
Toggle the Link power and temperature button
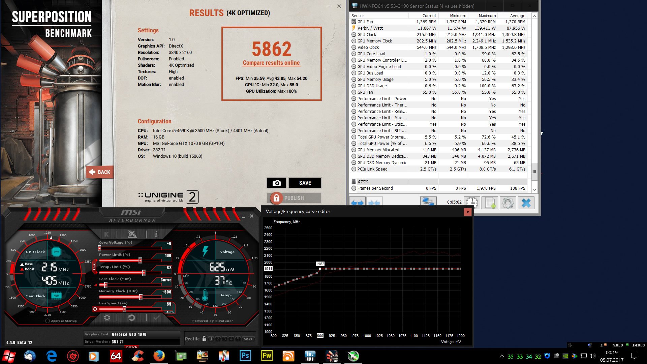94,267
